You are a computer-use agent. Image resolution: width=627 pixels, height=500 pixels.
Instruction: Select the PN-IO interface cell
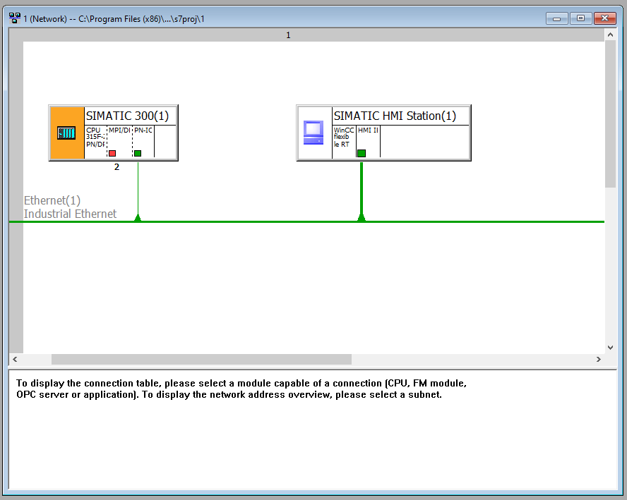coord(143,141)
